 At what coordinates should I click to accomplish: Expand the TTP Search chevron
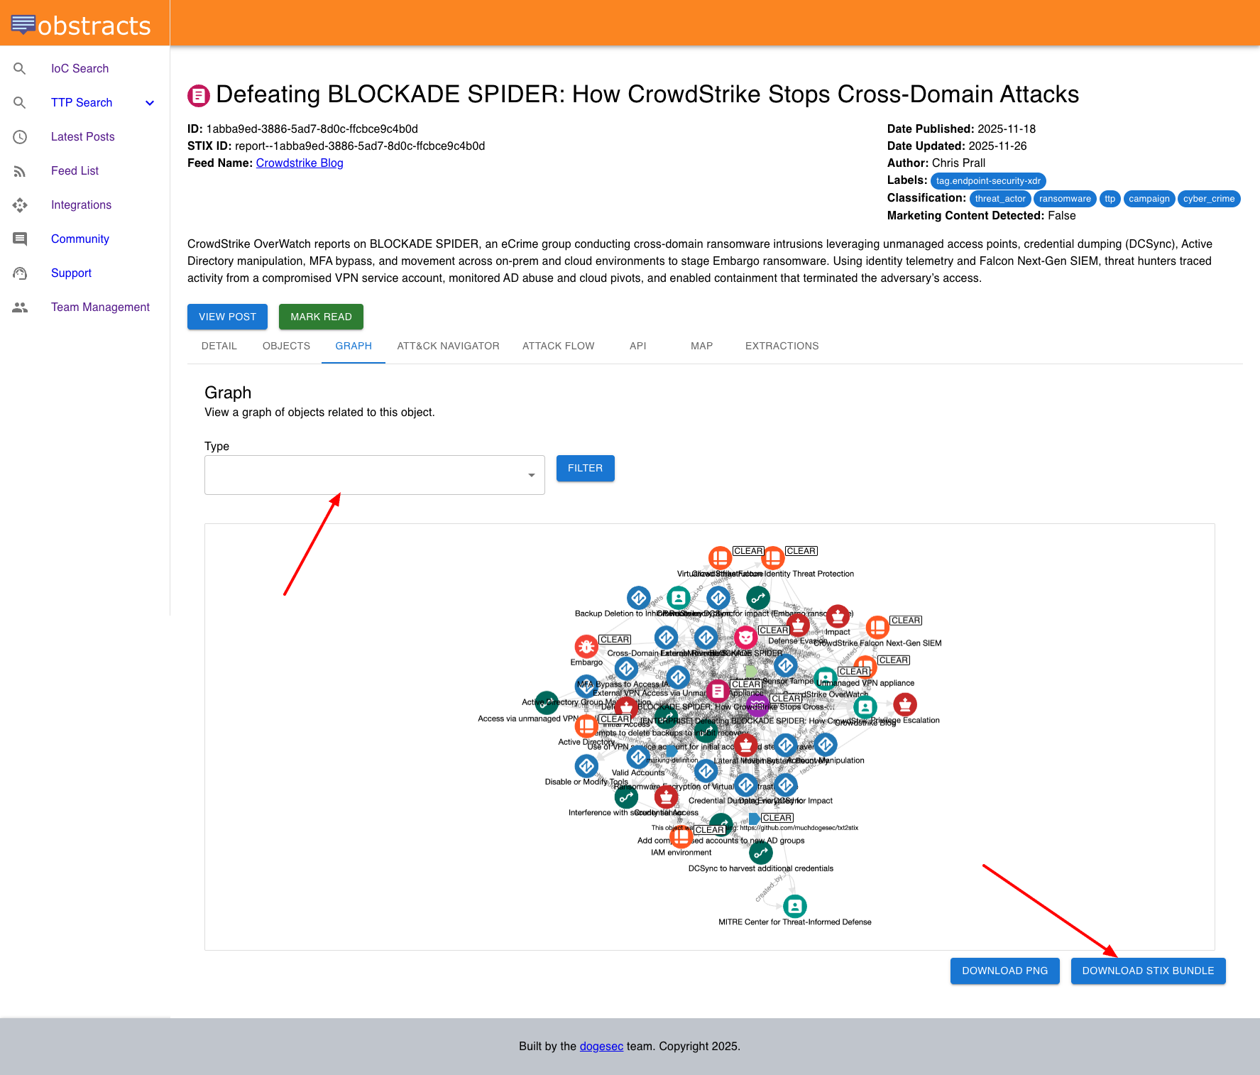click(150, 103)
